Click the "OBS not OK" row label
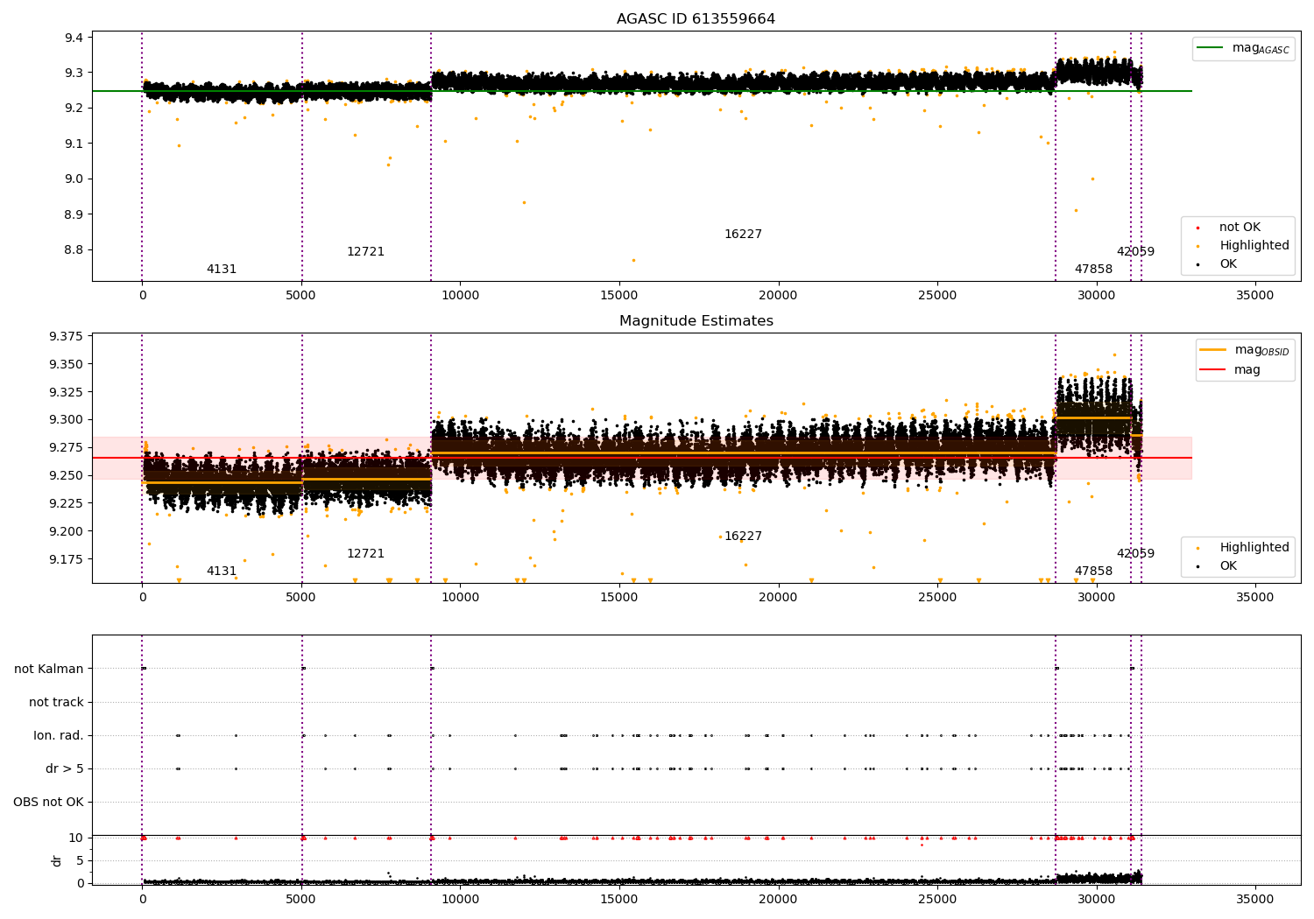This screenshot has height=919, width=1314. [x=48, y=803]
